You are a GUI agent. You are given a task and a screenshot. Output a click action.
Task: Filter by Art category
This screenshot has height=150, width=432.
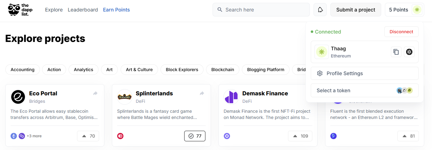pyautogui.click(x=109, y=70)
